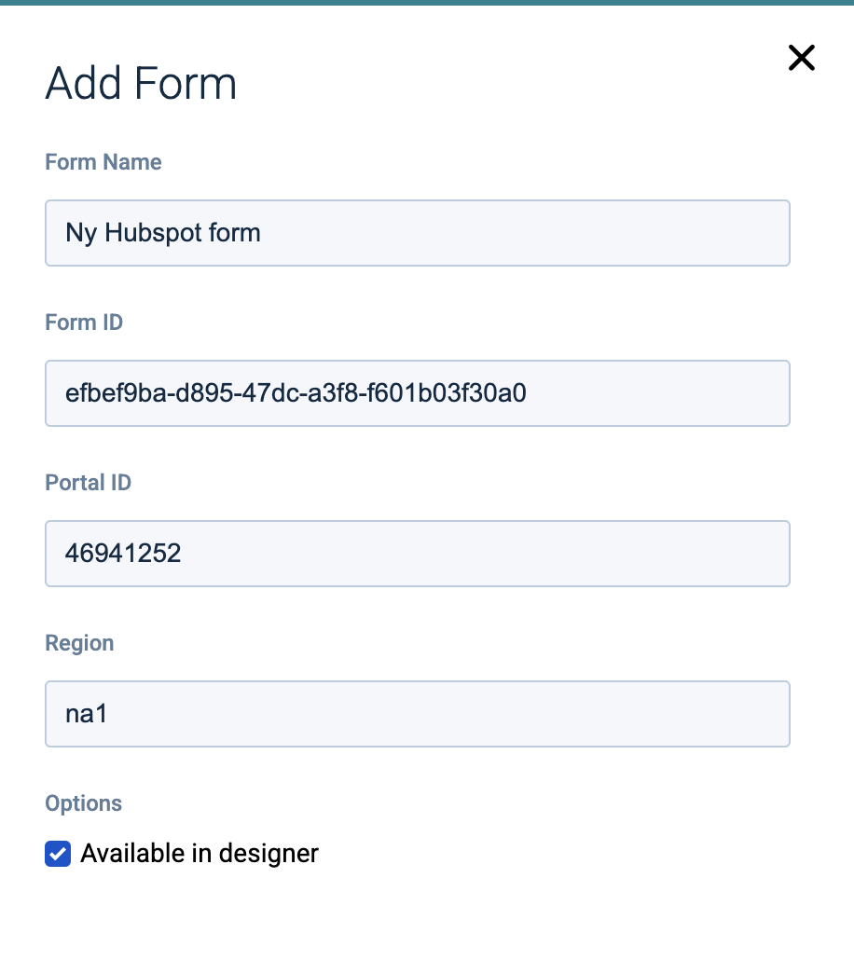
Task: Click the "Ny Hubspot form" text
Action: [163, 233]
